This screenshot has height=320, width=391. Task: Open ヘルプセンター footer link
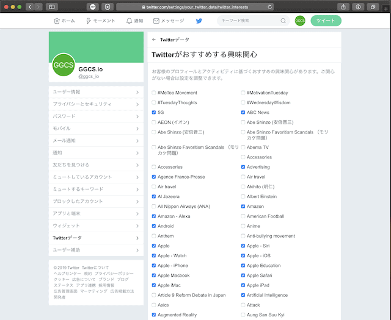pyautogui.click(x=67, y=274)
